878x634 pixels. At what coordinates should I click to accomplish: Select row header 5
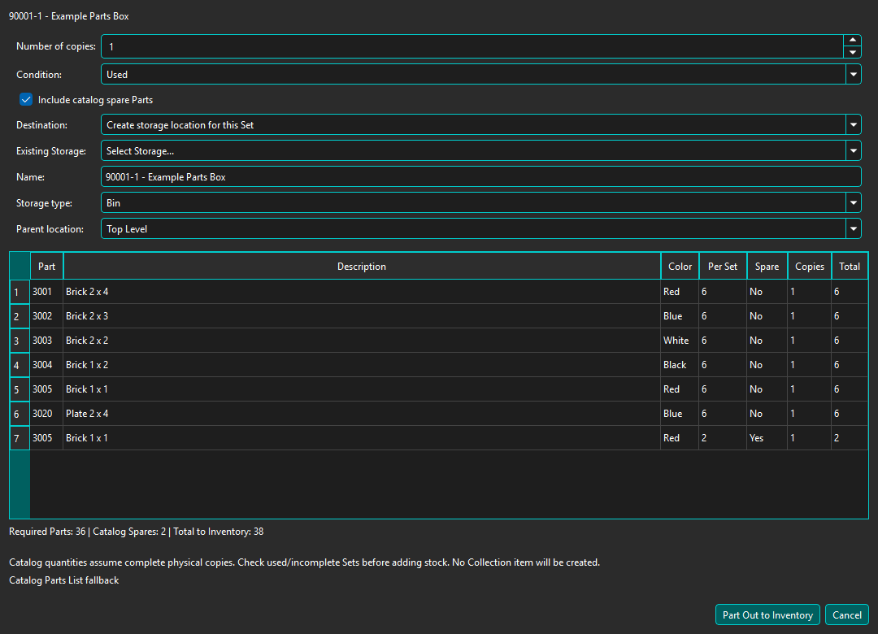pos(20,389)
